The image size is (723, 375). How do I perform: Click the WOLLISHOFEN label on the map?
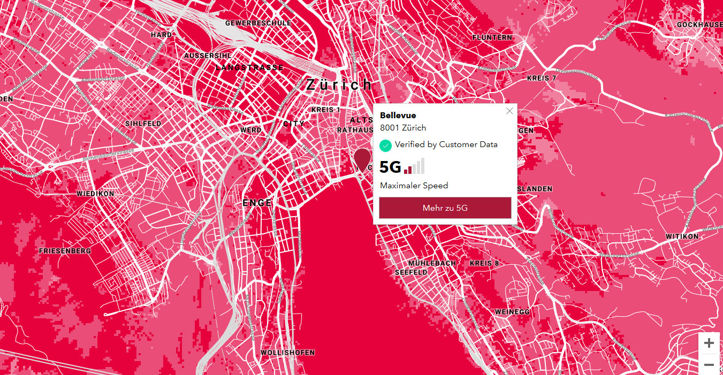coord(287,353)
